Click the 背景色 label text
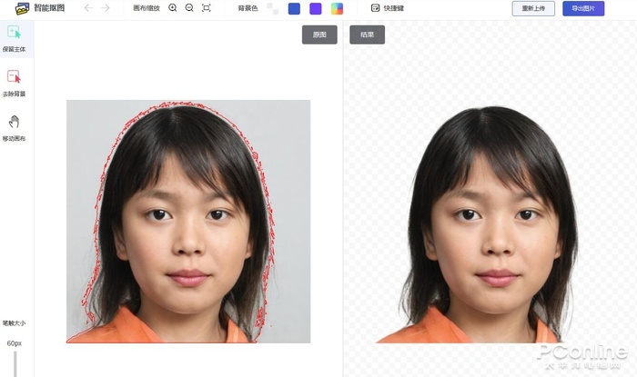637x377 pixels. tap(248, 8)
